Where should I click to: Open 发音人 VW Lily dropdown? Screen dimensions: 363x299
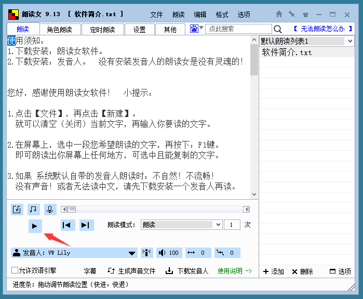pyautogui.click(x=74, y=253)
